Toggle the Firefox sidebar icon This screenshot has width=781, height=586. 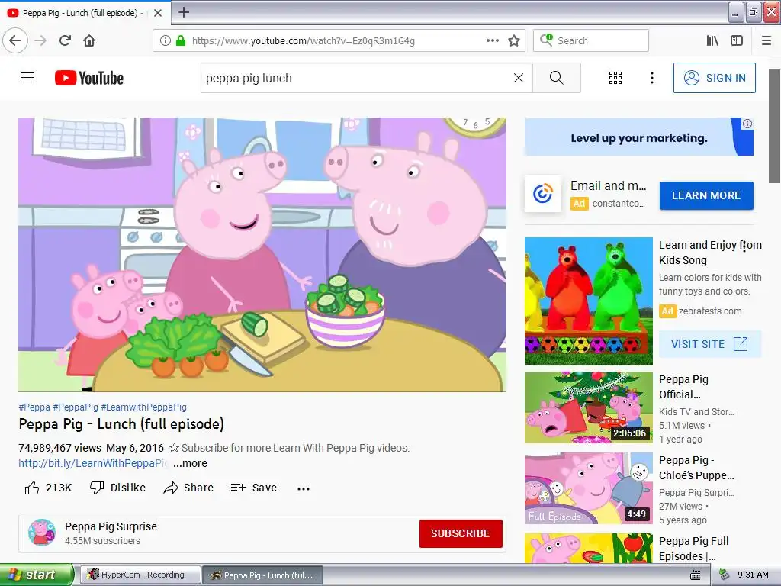pyautogui.click(x=737, y=40)
